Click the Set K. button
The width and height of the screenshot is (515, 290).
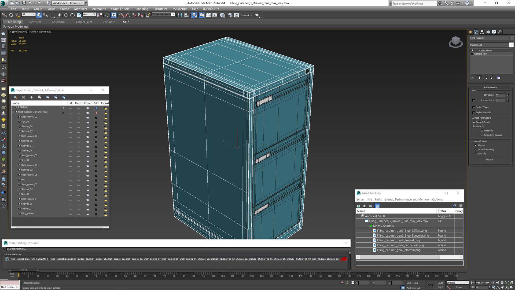[x=440, y=287]
